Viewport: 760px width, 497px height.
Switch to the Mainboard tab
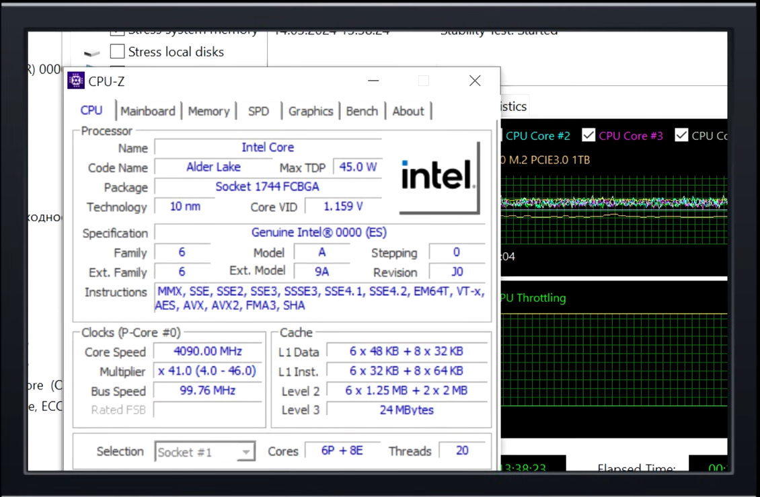click(148, 111)
